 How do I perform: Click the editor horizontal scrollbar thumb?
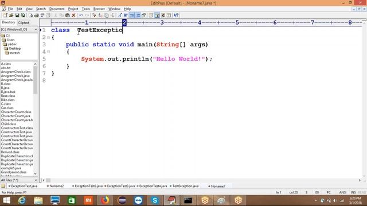pyautogui.click(x=48, y=180)
